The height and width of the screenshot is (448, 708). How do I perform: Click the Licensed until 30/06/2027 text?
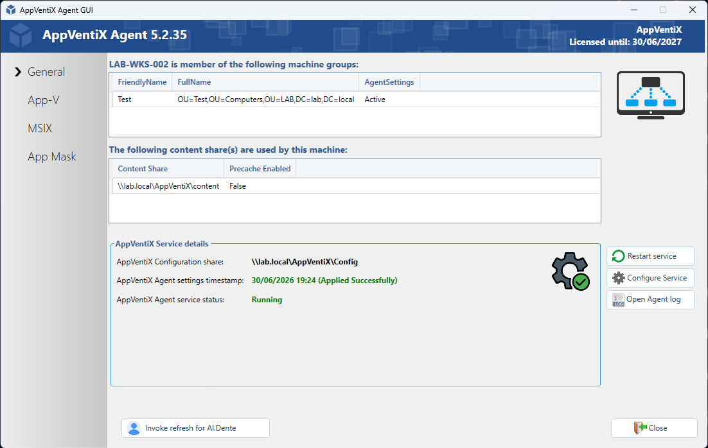click(x=625, y=42)
